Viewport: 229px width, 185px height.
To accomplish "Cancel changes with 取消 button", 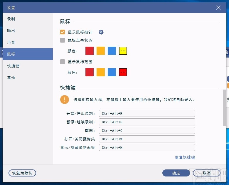I will [x=206, y=173].
